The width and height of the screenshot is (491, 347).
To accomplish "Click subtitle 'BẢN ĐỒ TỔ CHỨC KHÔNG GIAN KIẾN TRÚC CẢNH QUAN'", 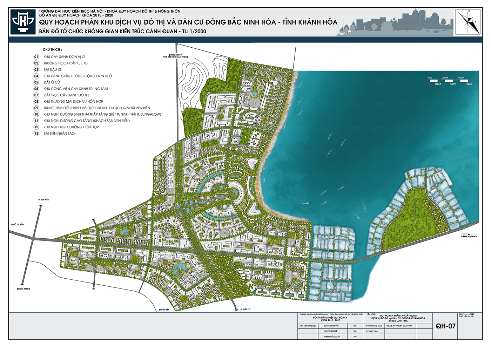I will click(122, 31).
